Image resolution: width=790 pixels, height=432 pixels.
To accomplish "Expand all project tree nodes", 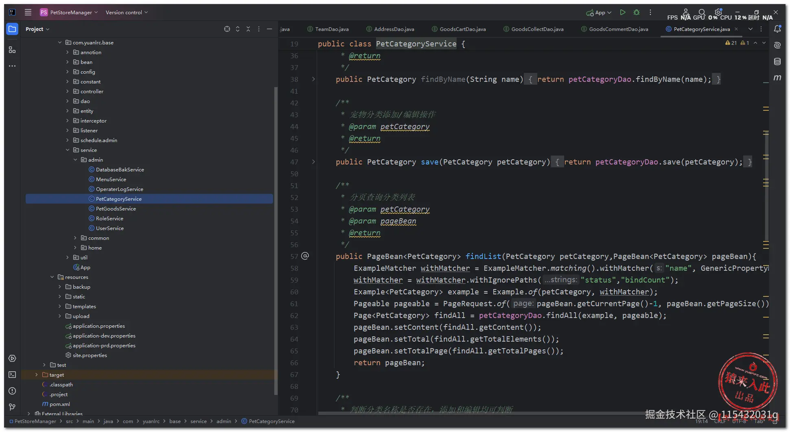I will point(238,29).
